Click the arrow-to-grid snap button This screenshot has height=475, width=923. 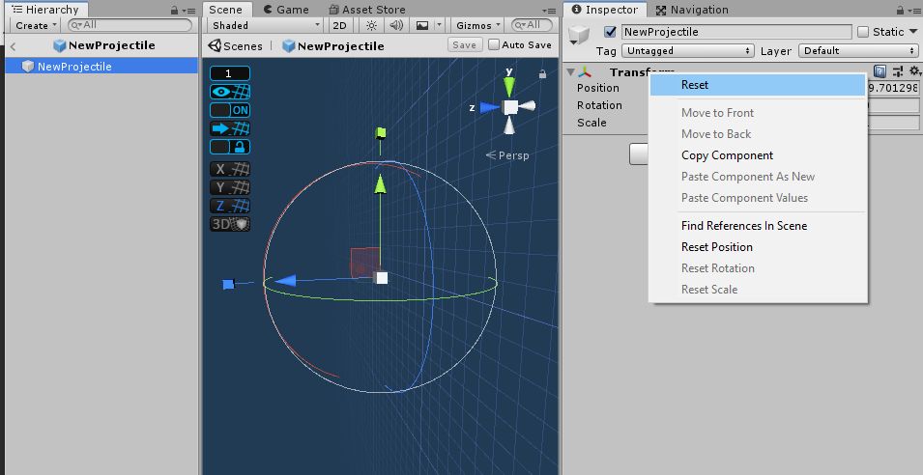pyautogui.click(x=230, y=128)
